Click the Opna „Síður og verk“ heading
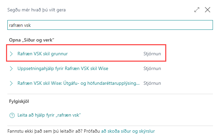This screenshot has height=135, width=220. [x=32, y=40]
